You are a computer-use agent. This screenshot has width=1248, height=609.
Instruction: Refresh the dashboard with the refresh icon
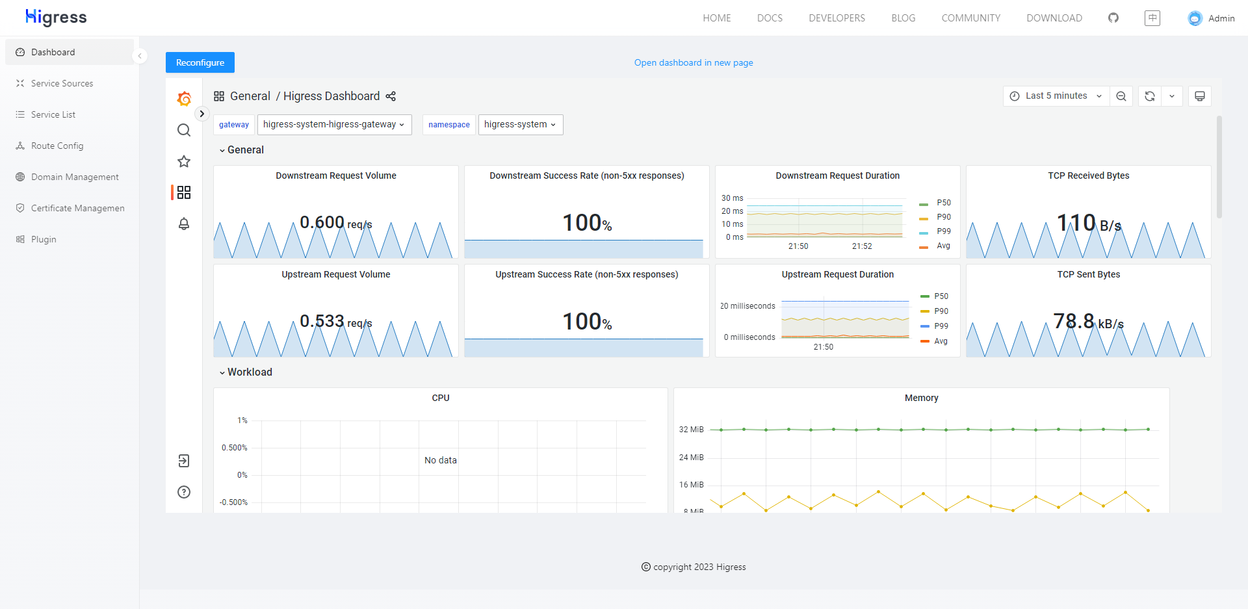[1150, 96]
